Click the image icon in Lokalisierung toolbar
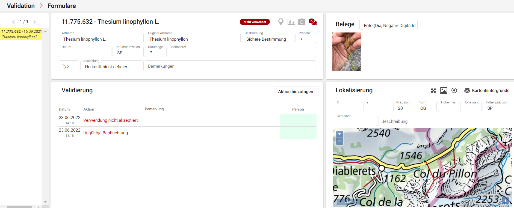The image size is (514, 208). [x=444, y=91]
